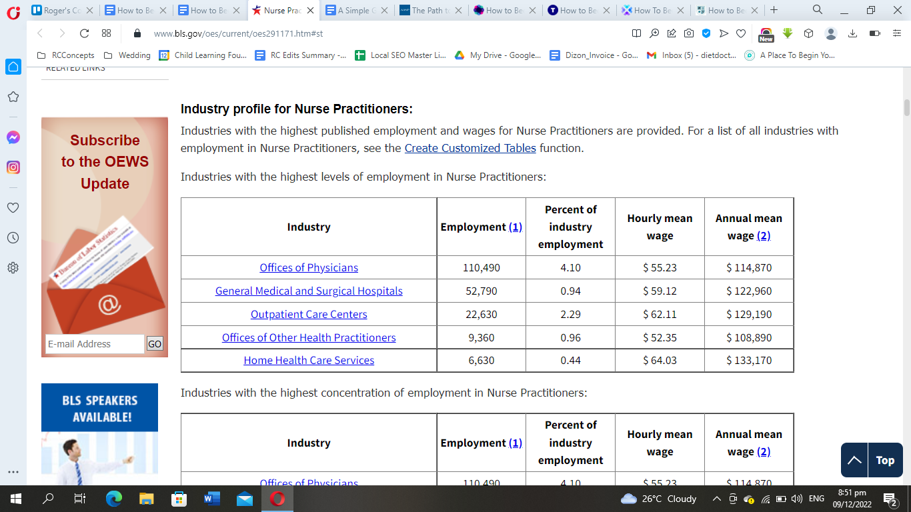This screenshot has height=512, width=911.
Task: Open the page zoom magnifier
Action: pyautogui.click(x=654, y=33)
